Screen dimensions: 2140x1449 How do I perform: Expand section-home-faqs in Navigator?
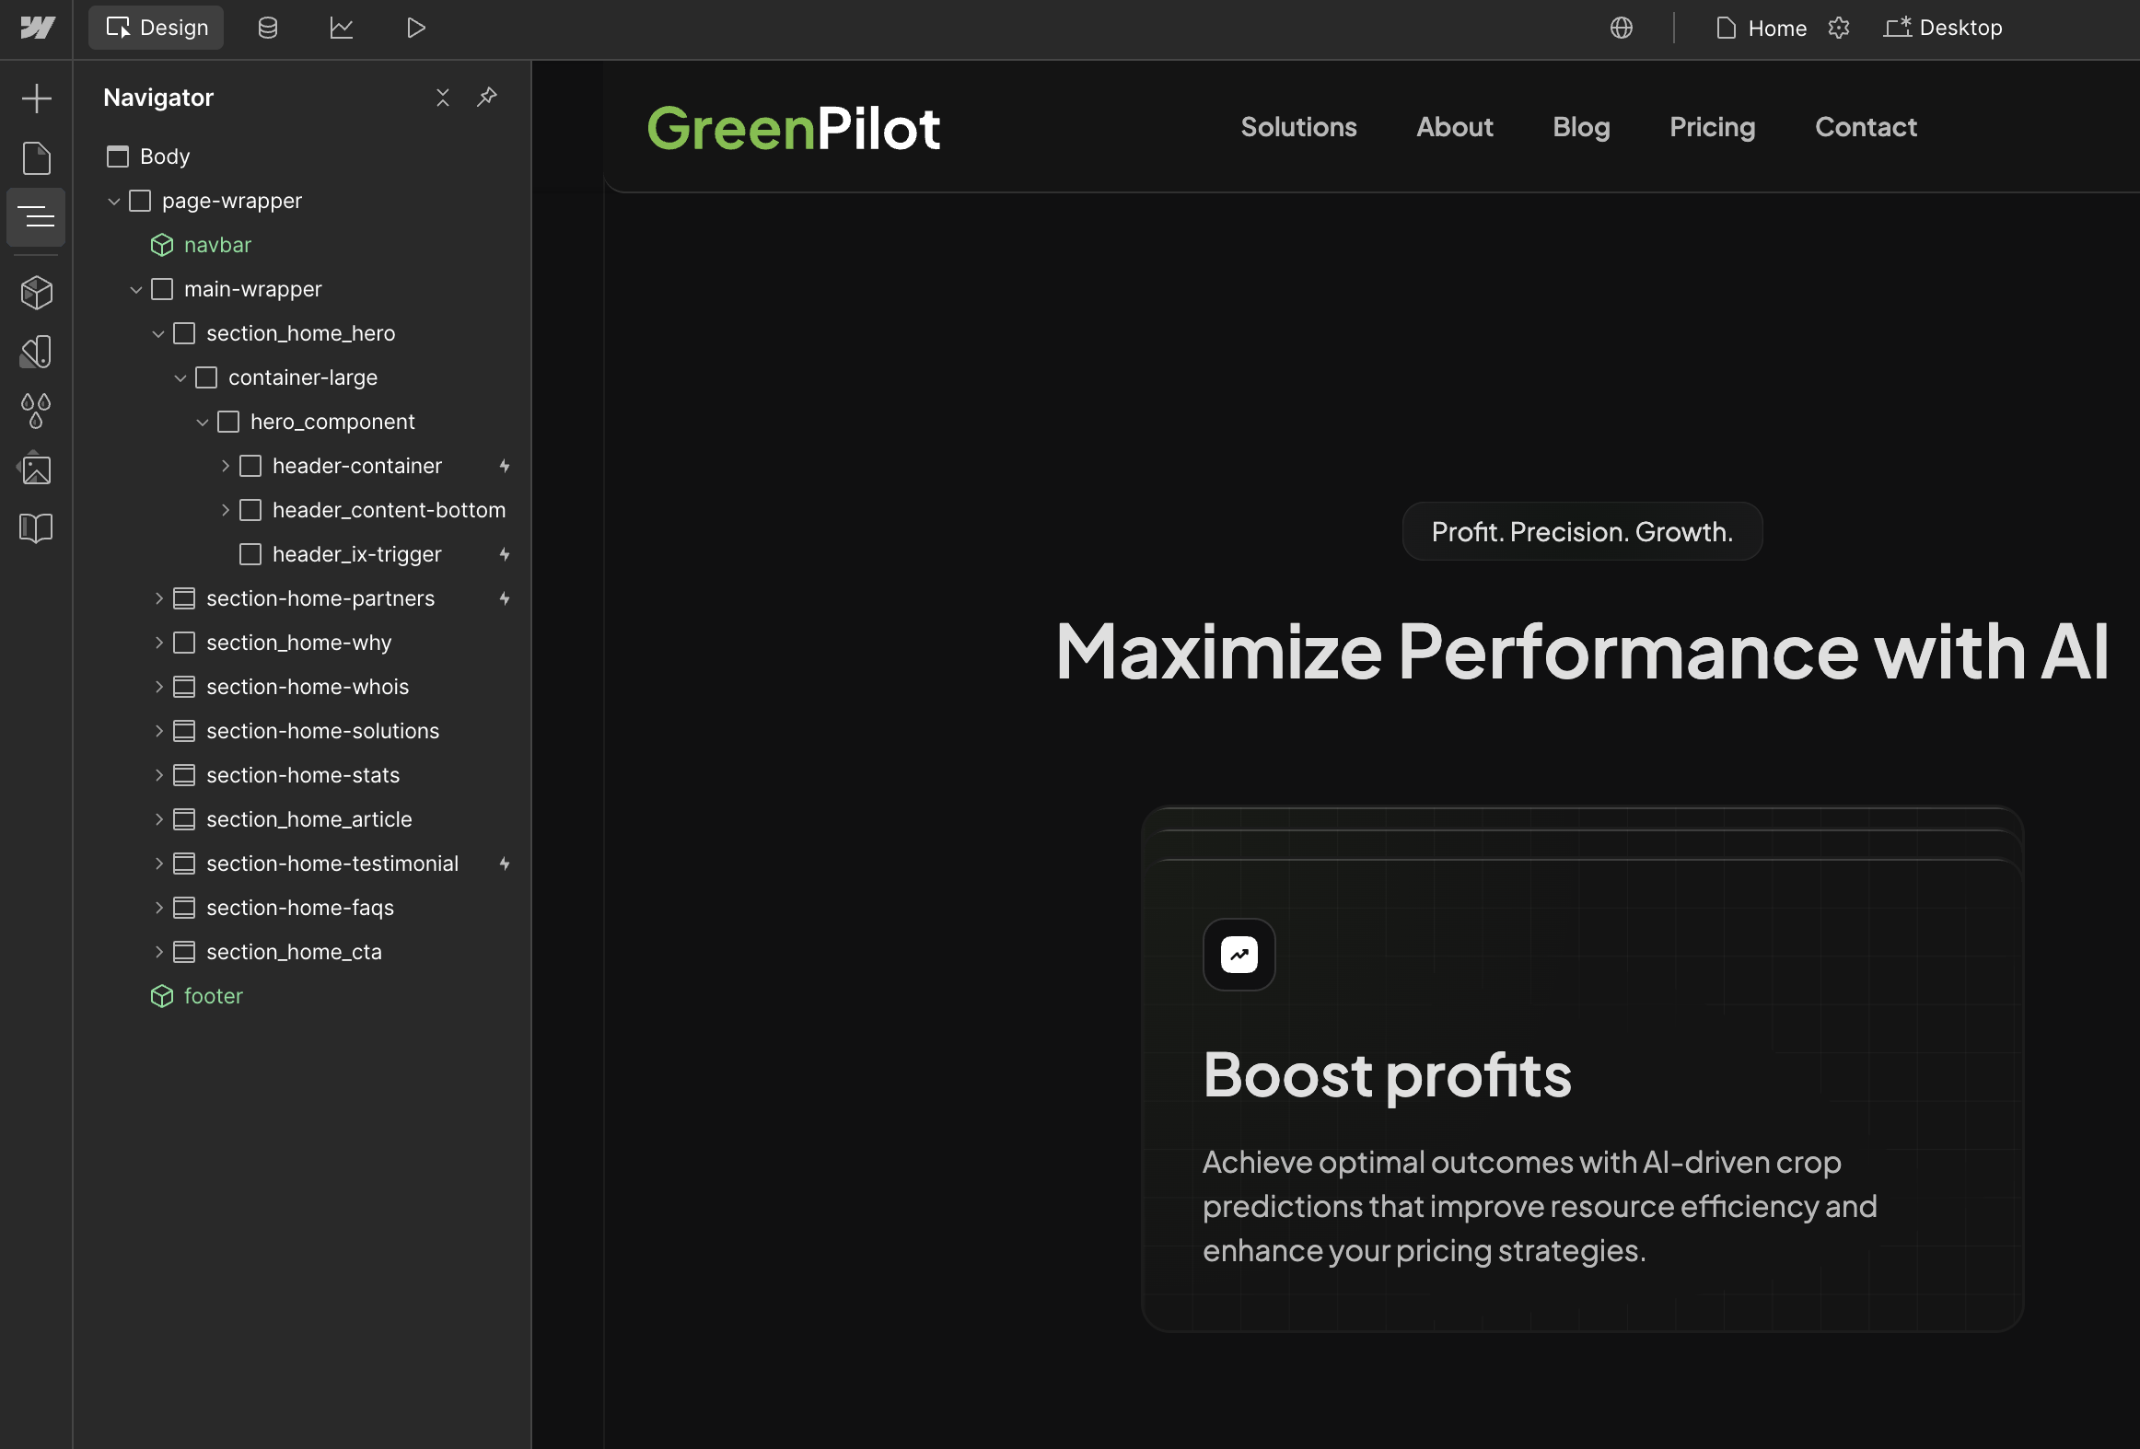pos(158,908)
